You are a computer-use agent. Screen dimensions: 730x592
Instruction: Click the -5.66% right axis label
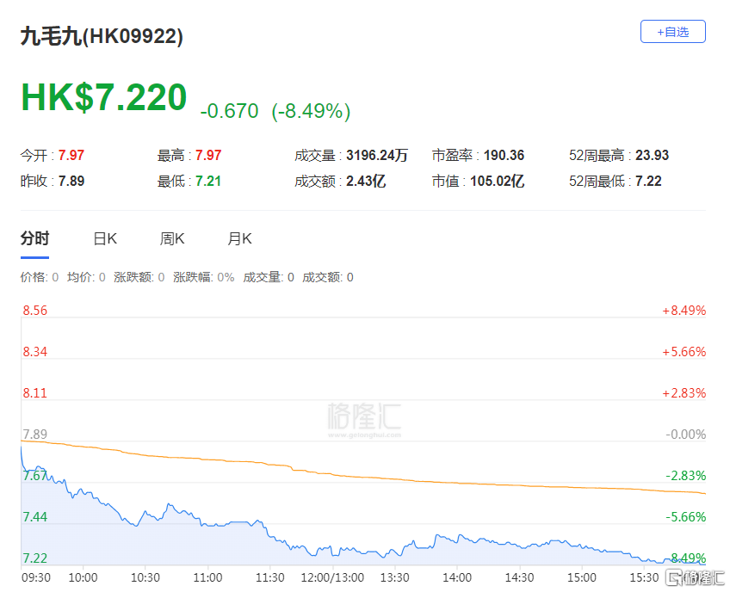tap(686, 517)
